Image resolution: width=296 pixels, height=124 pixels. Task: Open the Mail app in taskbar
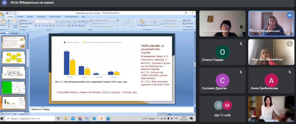click(x=73, y=119)
